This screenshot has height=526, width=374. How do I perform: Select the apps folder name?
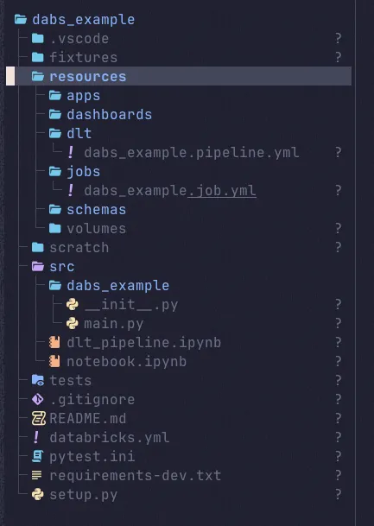(x=84, y=96)
